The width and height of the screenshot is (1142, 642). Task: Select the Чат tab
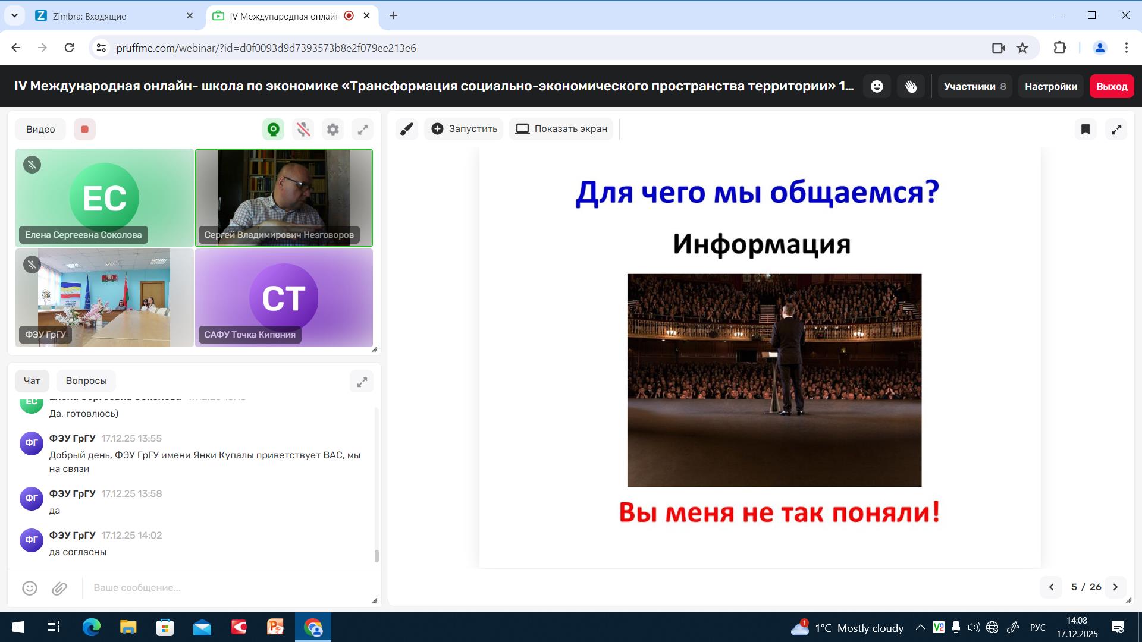(32, 381)
